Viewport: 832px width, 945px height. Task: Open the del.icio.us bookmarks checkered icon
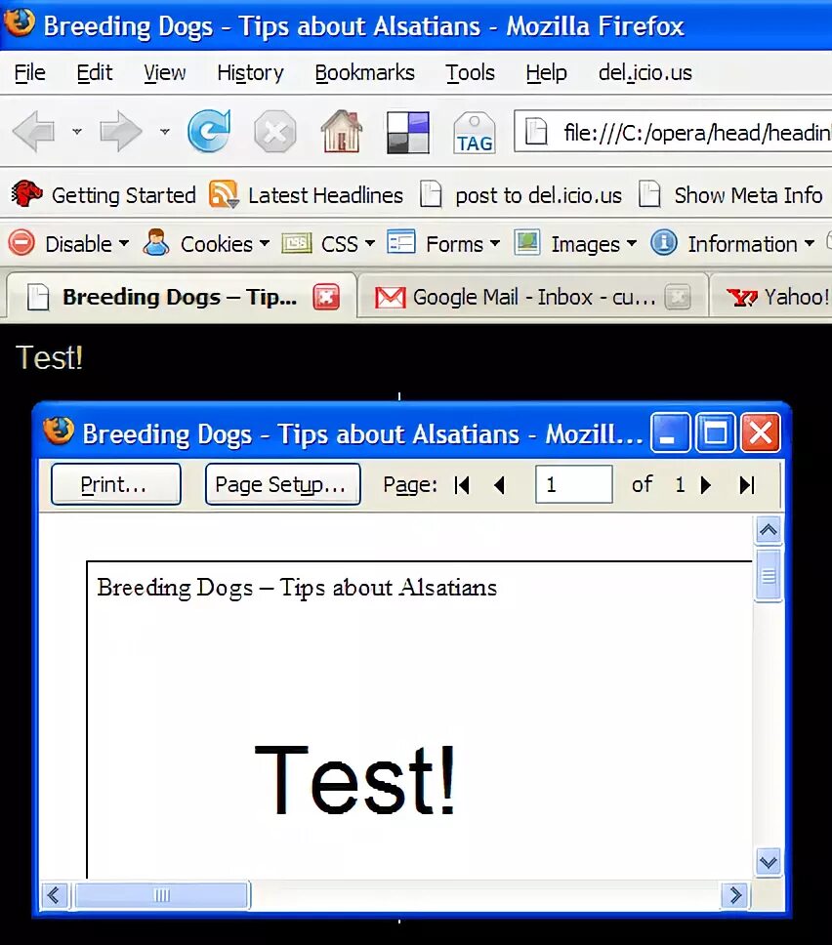tap(408, 132)
